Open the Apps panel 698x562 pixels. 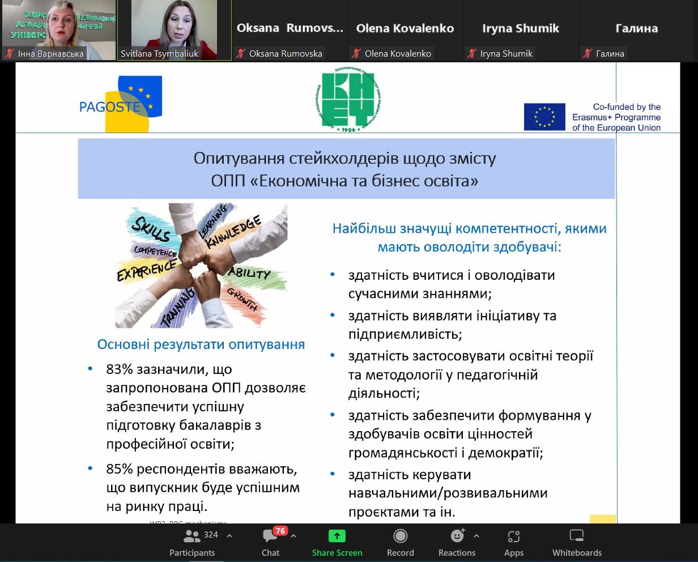[x=514, y=543]
